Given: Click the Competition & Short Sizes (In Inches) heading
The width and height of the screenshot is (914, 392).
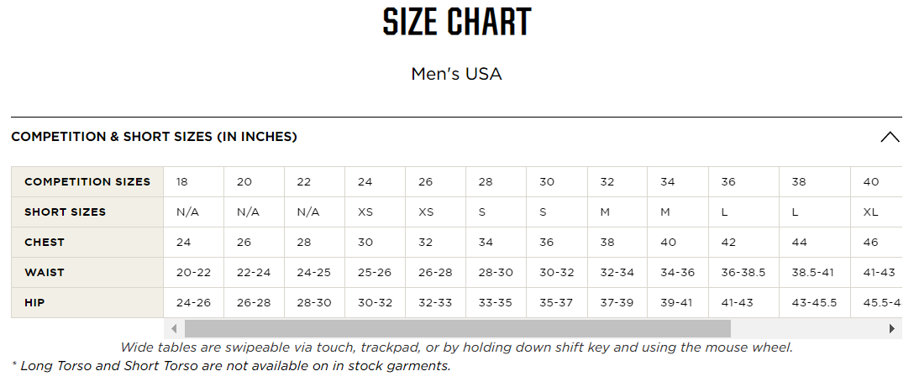Looking at the screenshot, I should (x=154, y=137).
